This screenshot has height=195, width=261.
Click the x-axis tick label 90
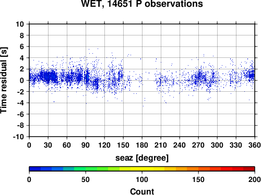(x=86, y=145)
